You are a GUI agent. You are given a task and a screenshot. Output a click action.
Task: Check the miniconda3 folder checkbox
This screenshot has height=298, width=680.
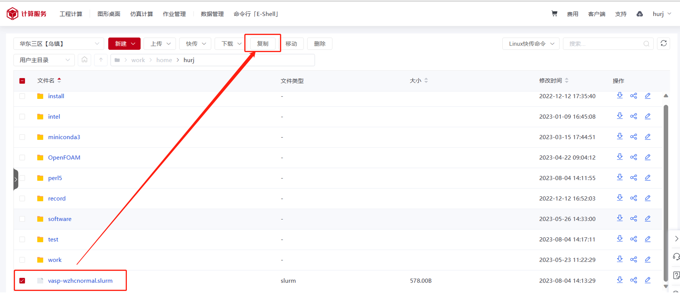[22, 137]
